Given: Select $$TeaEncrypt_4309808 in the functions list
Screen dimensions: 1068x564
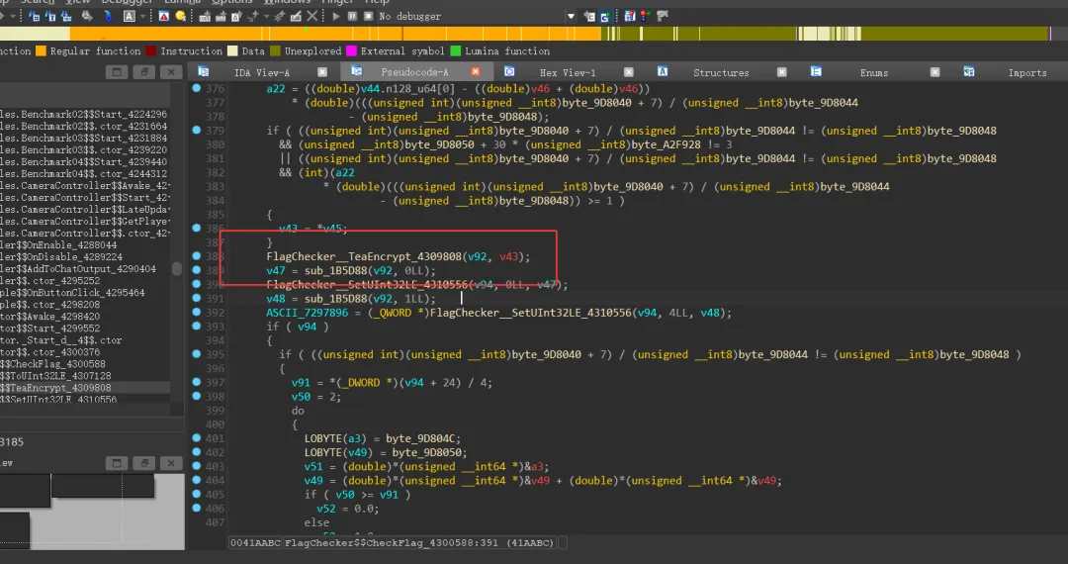Looking at the screenshot, I should point(55,388).
